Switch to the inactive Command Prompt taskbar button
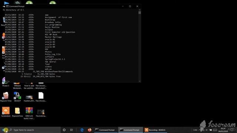This screenshot has width=237, height=133. tap(106, 130)
